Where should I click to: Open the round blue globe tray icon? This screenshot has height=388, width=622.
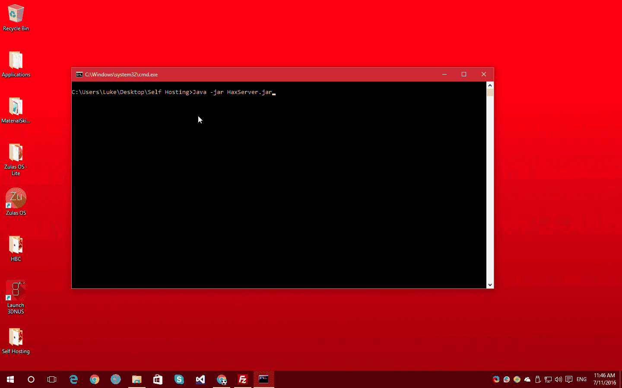coord(507,379)
